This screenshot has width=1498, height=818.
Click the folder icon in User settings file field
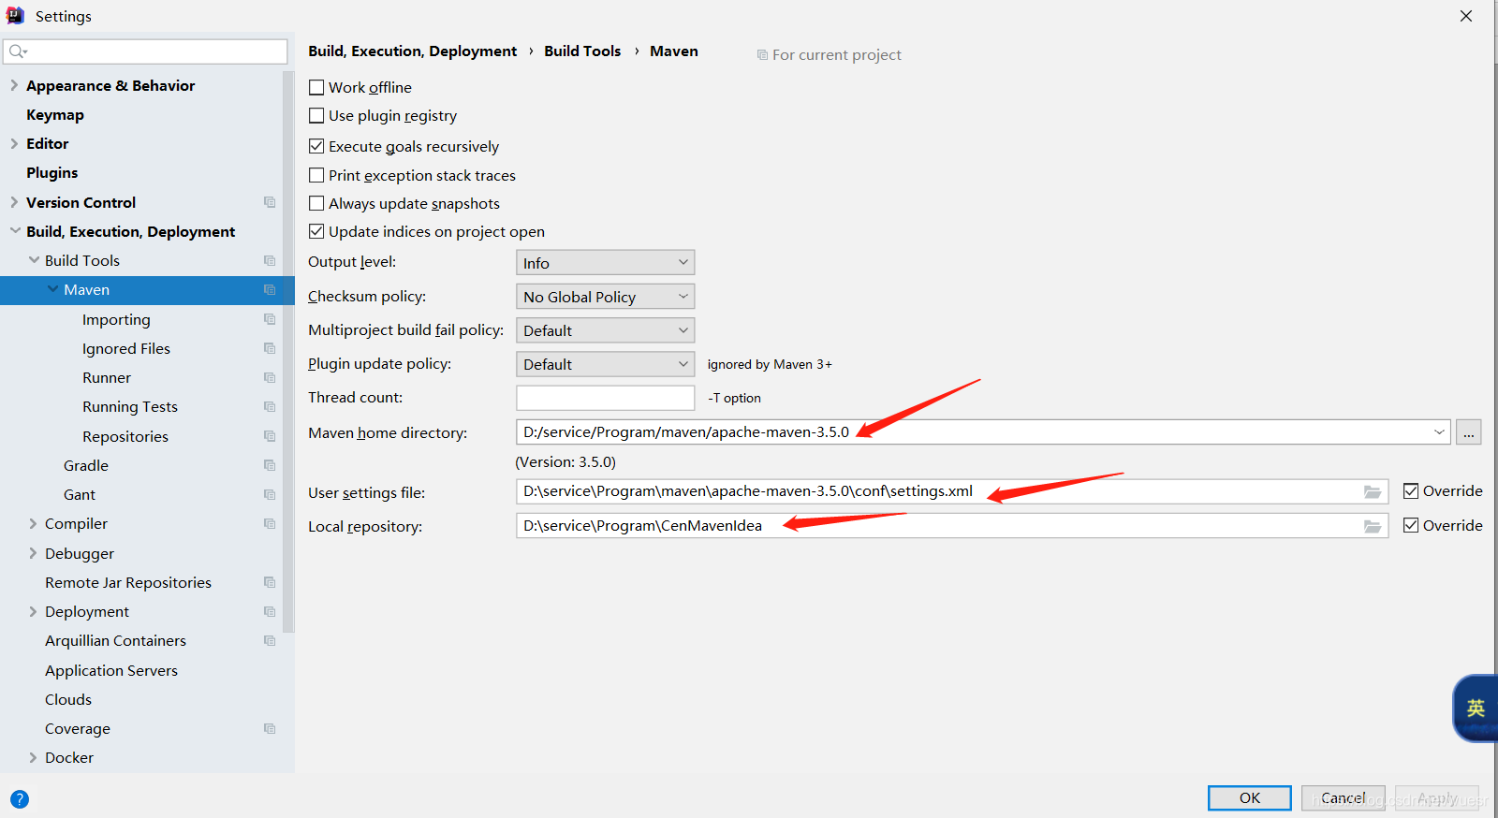point(1373,492)
